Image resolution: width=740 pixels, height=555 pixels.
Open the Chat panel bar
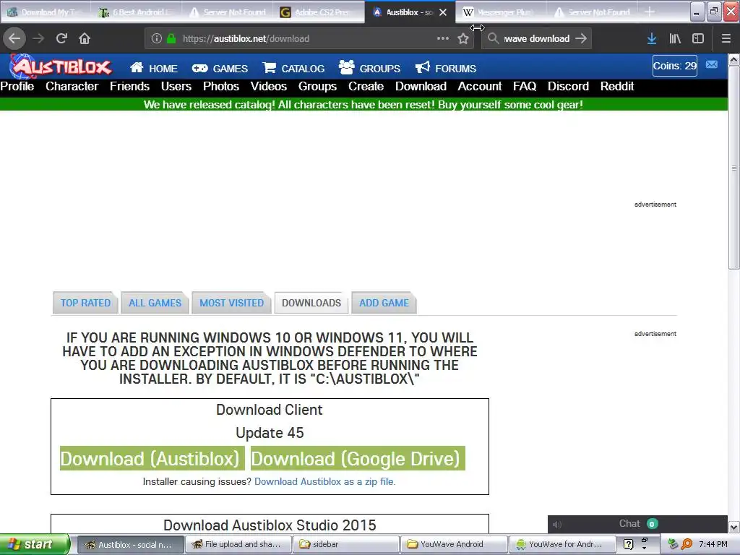637,524
